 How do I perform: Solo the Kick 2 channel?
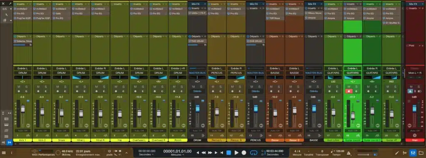pos(46,86)
